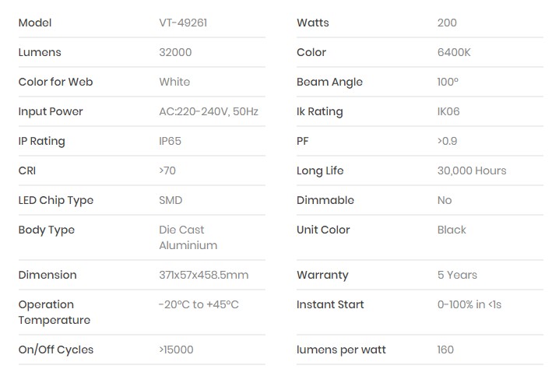
Task: Click the Operation Temperature label
Action: tap(54, 312)
